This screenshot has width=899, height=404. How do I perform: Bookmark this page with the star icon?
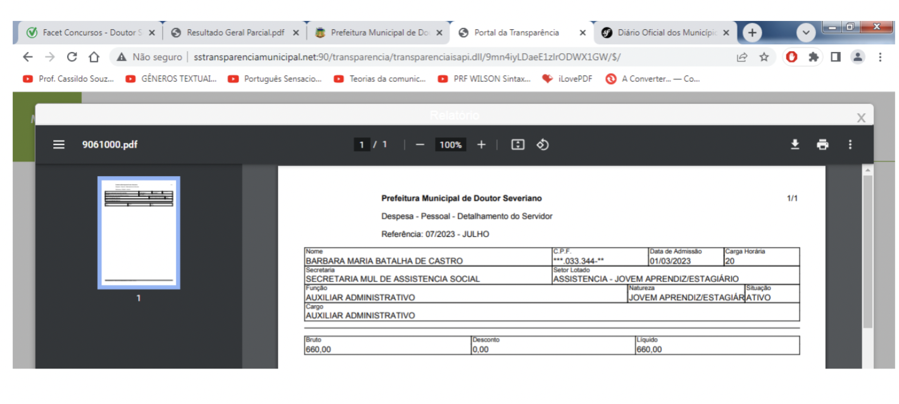pos(764,57)
